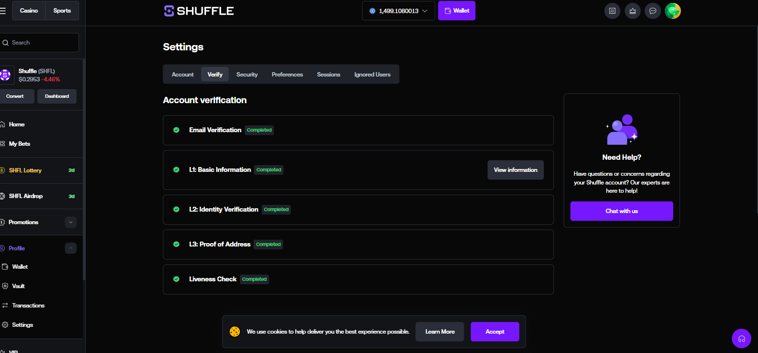758x353 pixels.
Task: Open the hamburger menu in the sidebar
Action: pyautogui.click(x=3, y=11)
